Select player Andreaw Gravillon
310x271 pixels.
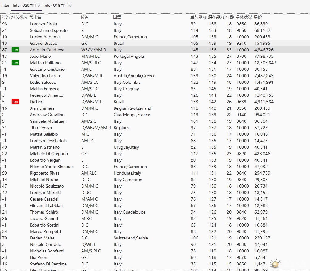point(47,115)
